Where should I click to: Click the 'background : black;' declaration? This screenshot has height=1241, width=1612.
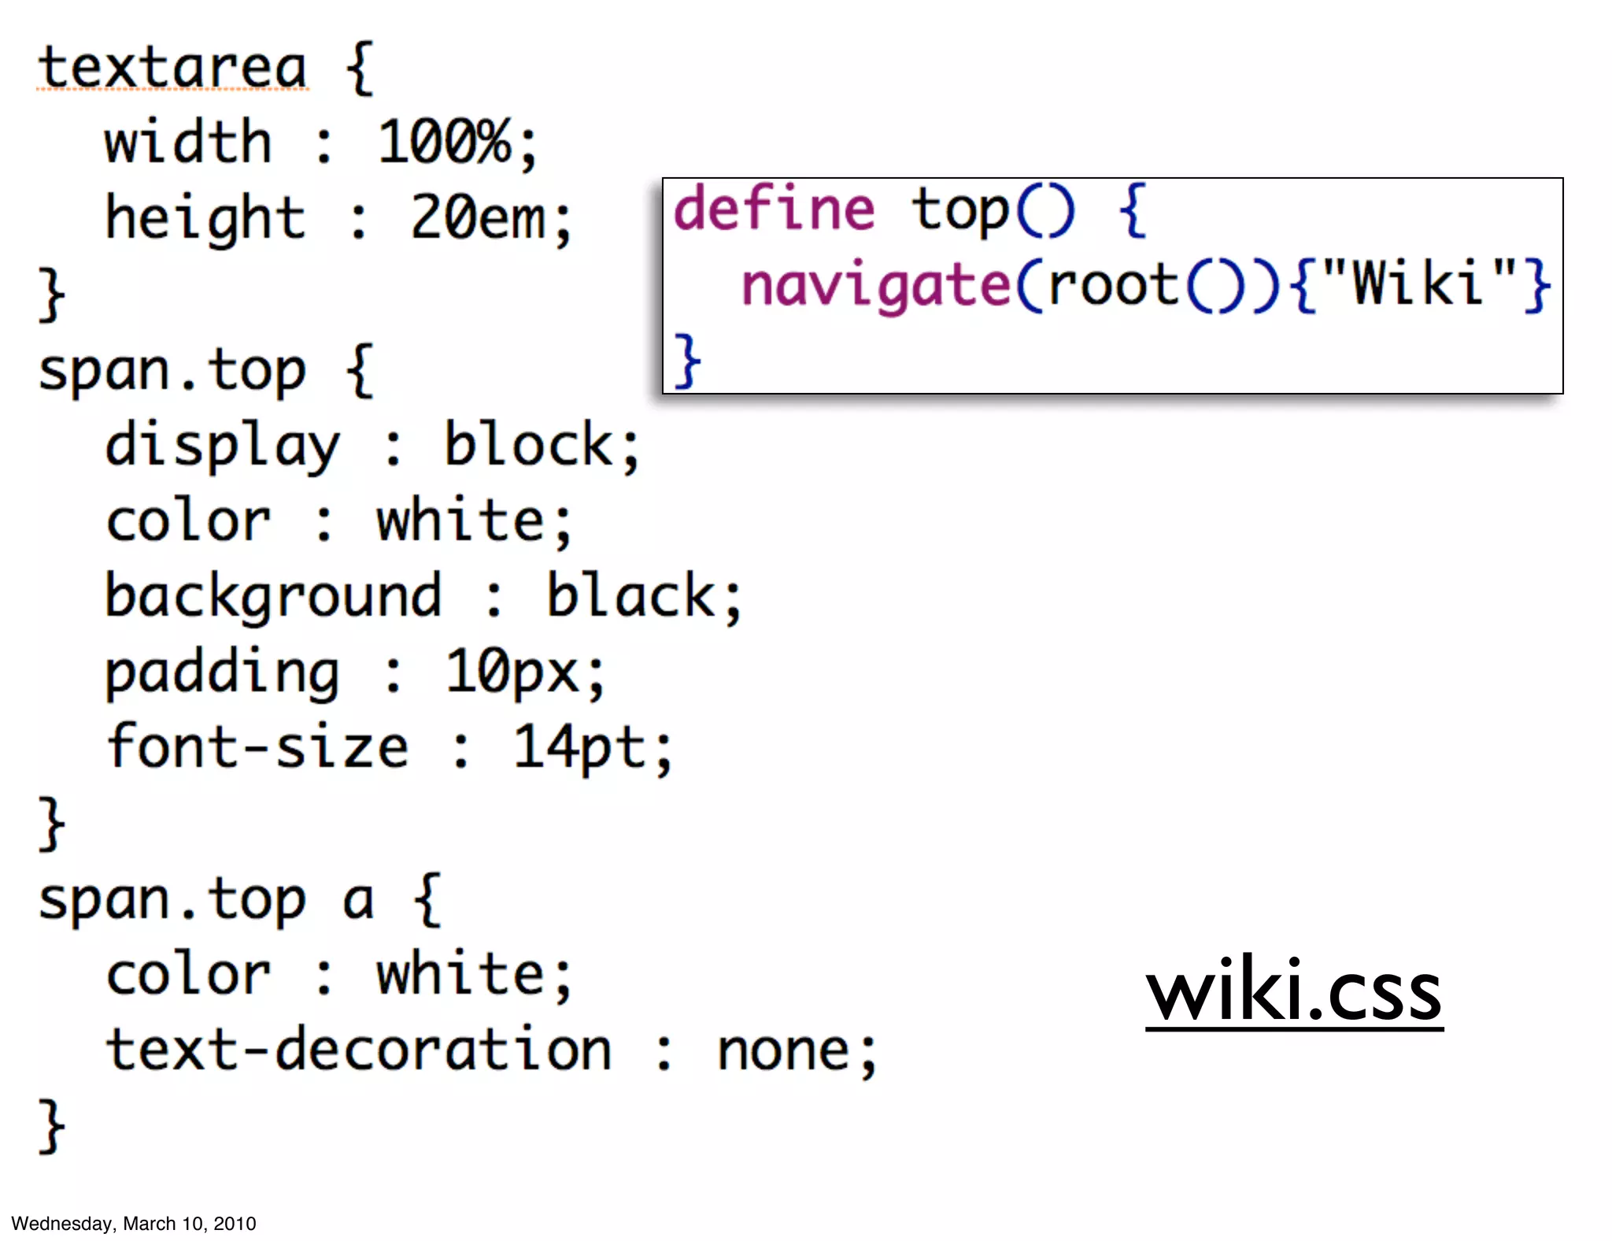[423, 597]
